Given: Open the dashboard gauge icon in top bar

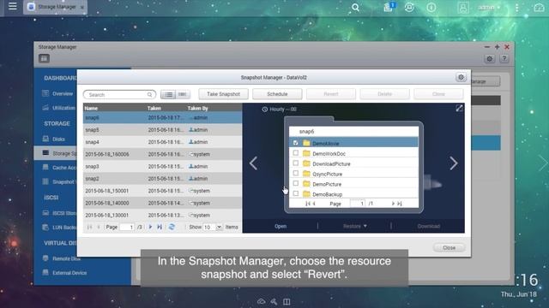Looking at the screenshot, I should coord(539,8).
